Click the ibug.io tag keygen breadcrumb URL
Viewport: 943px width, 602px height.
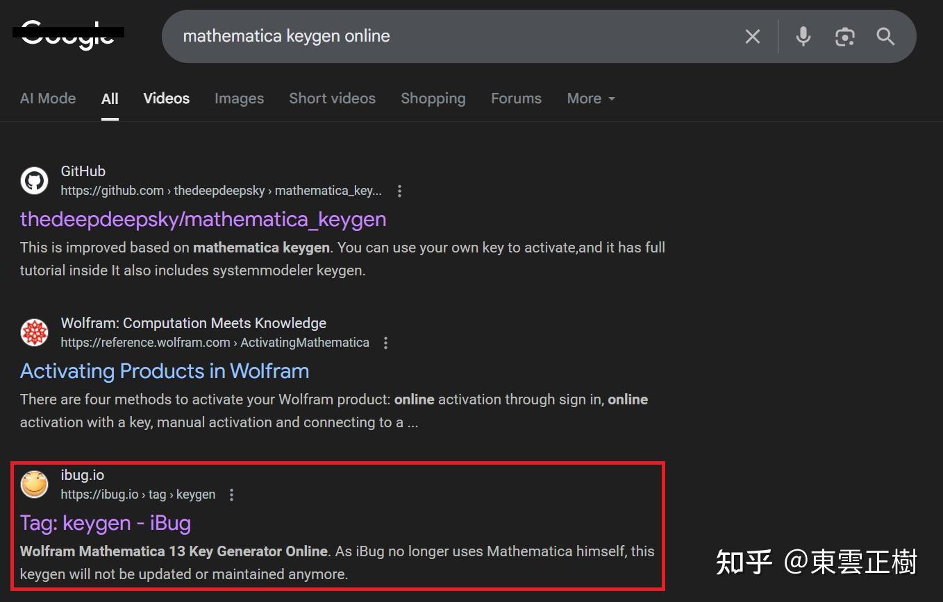138,495
